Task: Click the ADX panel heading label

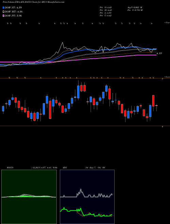Action: point(65,168)
